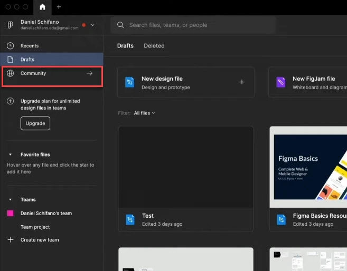Click the email daniel.schifano.edu@gmail.com
This screenshot has height=271, width=347.
(49, 28)
